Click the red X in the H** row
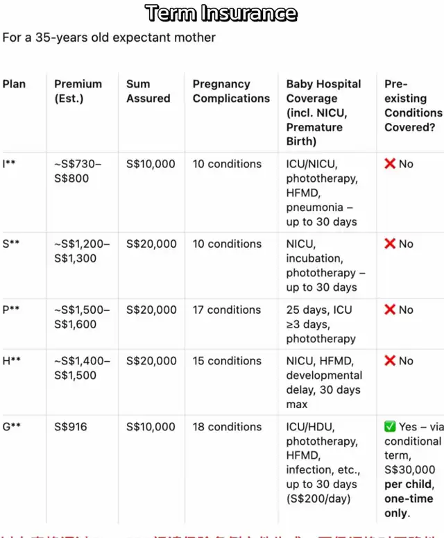Image resolution: width=444 pixels, height=538 pixels. 390,361
